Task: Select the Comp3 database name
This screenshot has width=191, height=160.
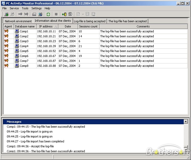Action: click(x=24, y=41)
